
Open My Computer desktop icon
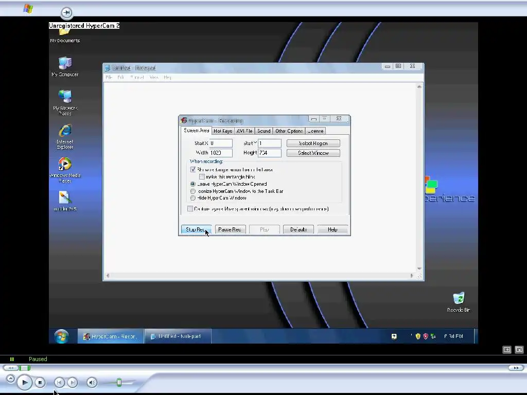pyautogui.click(x=65, y=66)
